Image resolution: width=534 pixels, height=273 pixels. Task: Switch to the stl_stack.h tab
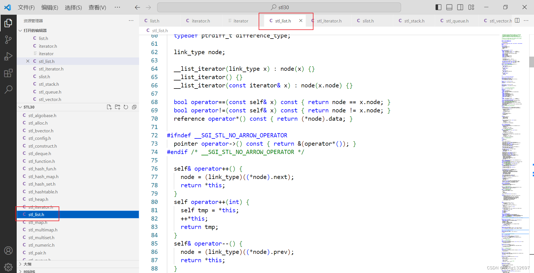pyautogui.click(x=414, y=21)
